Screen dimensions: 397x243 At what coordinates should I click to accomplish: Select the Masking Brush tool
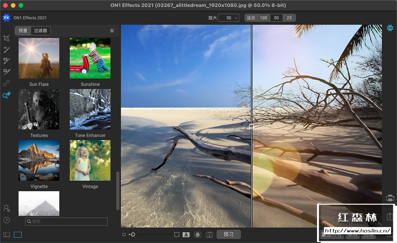[x=7, y=49]
